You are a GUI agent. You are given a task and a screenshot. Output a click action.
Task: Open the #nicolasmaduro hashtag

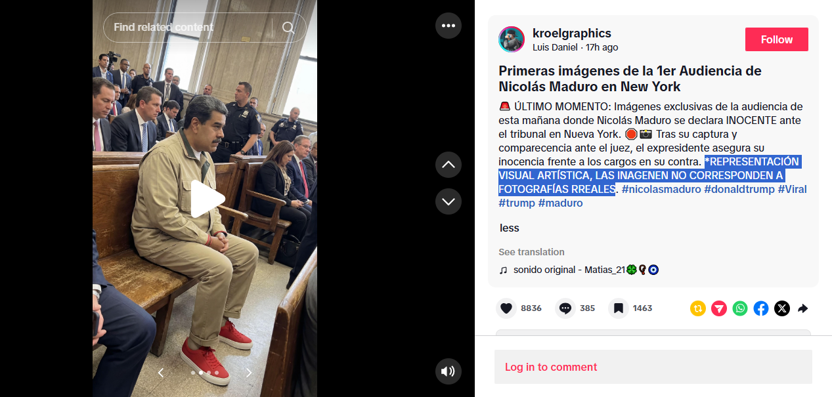click(661, 189)
